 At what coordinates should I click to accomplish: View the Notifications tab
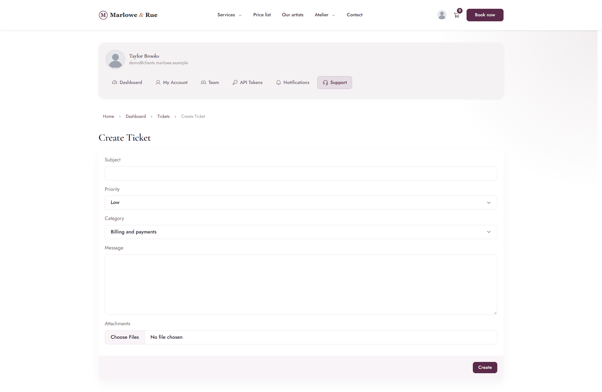click(x=293, y=82)
